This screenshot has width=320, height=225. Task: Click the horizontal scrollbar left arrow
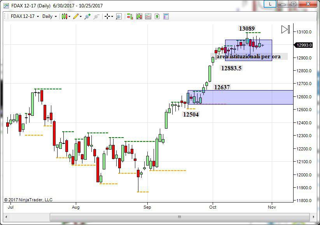(x=6, y=217)
